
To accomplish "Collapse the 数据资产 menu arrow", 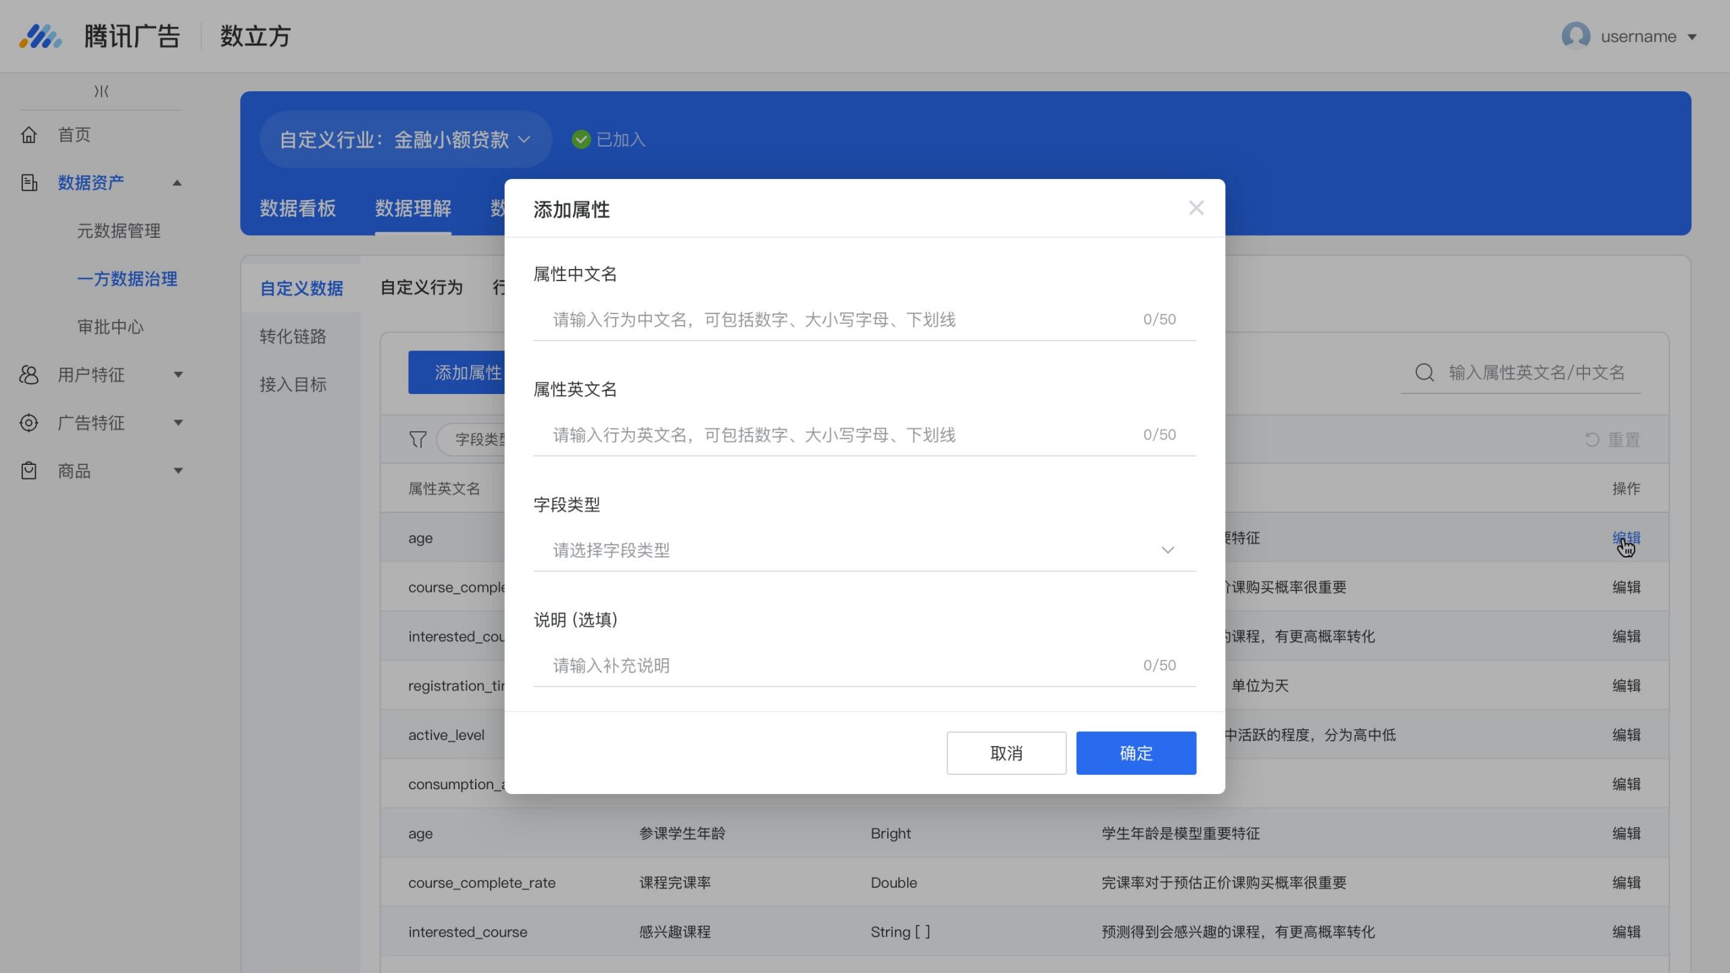I will [x=177, y=182].
